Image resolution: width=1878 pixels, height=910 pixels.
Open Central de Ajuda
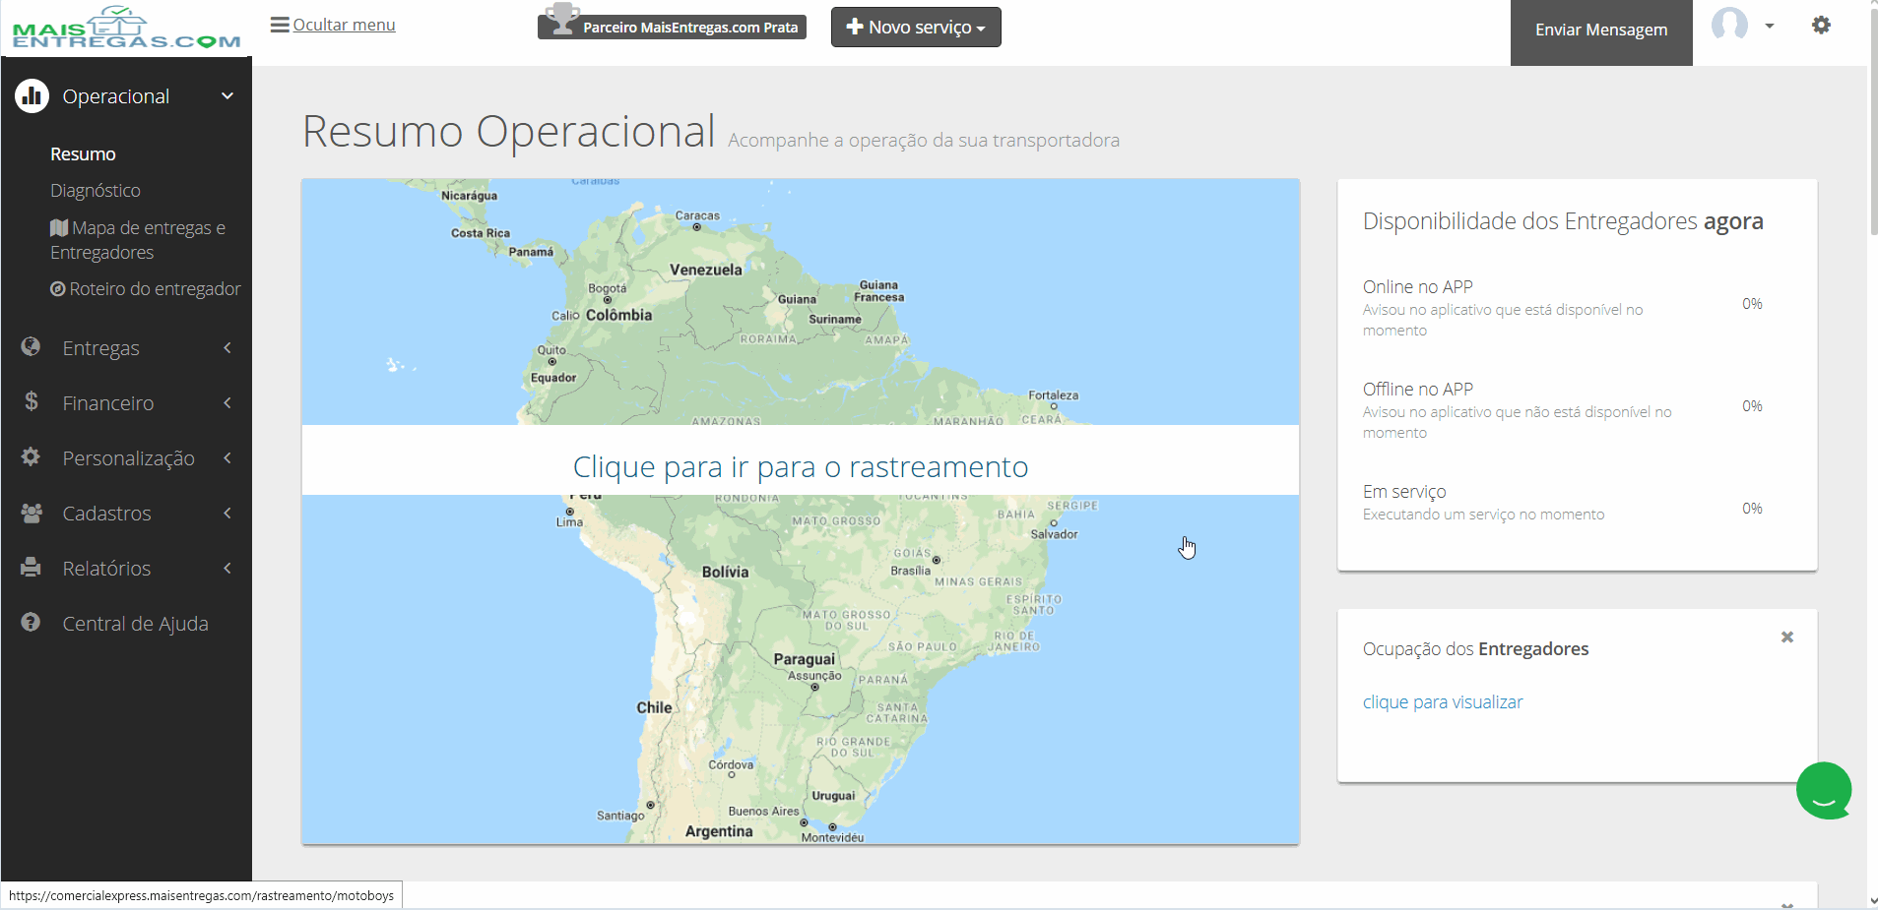pos(135,624)
